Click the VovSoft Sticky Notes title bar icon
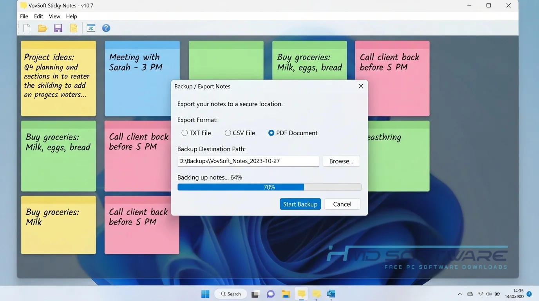 24,5
